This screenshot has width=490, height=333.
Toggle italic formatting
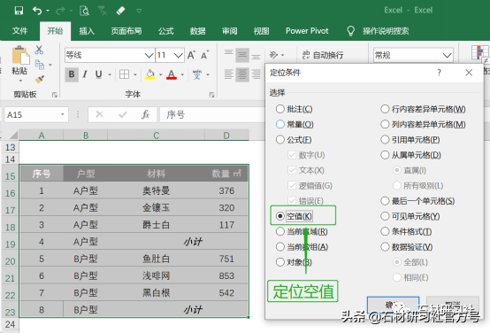click(x=85, y=74)
